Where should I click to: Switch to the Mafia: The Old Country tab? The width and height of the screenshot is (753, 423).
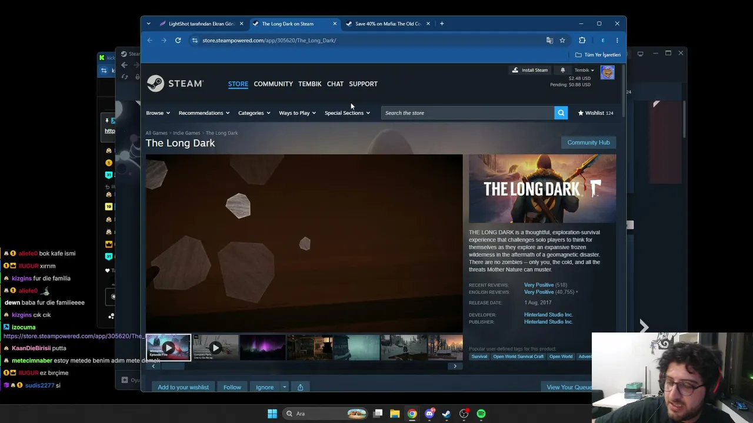pyautogui.click(x=388, y=23)
